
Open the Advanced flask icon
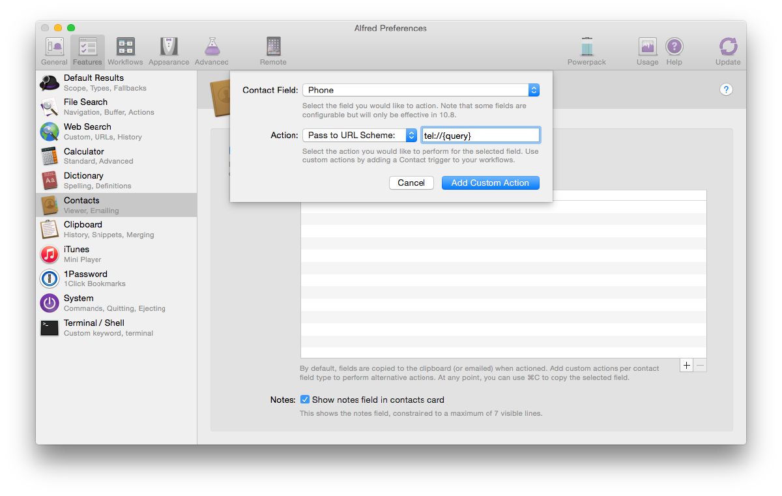tap(211, 51)
